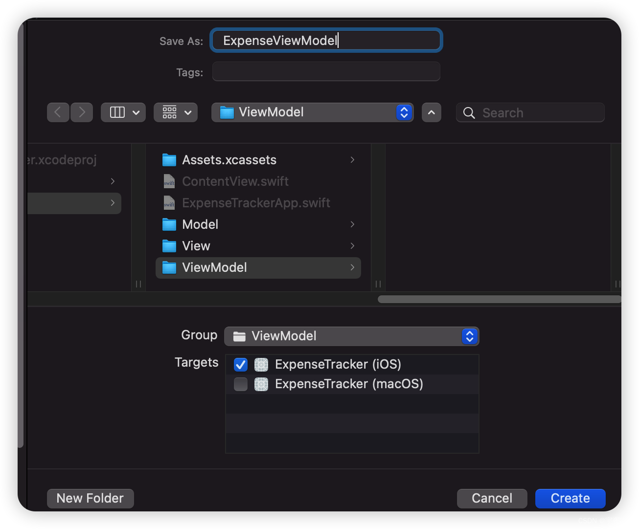Check the ExpenseTracker (macOS) target
This screenshot has height=529, width=639.
[241, 384]
